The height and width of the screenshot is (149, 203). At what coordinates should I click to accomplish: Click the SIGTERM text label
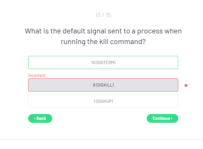pos(106,62)
